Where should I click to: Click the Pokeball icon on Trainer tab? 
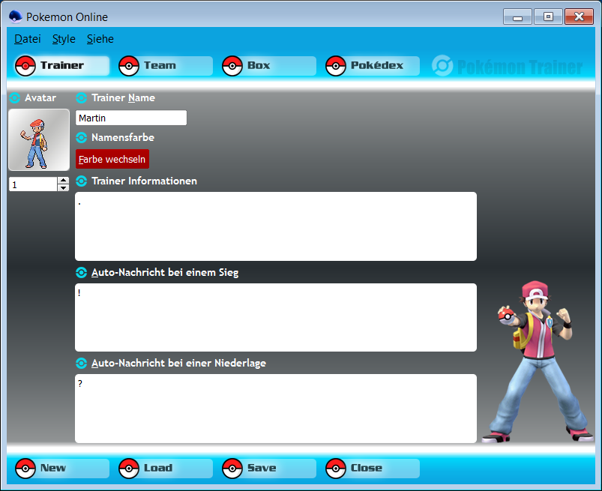25,66
